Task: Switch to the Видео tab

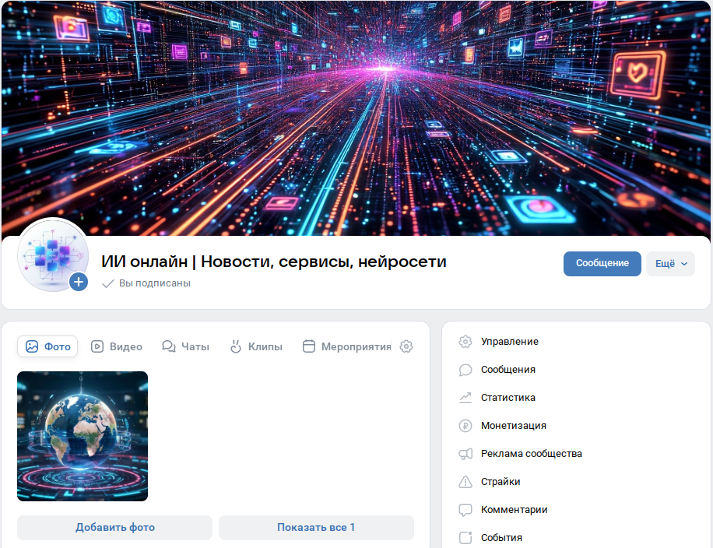Action: (x=116, y=346)
